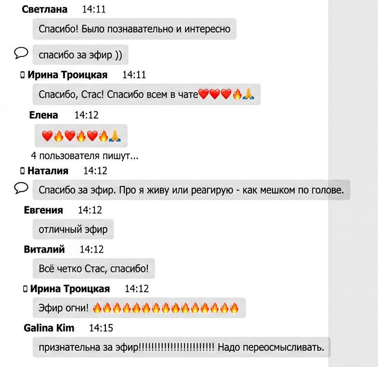Viewport: 378px width, 367px height.
Task: Click phone icon beside Ирина Троицкая at 14:11
Action: [23, 75]
